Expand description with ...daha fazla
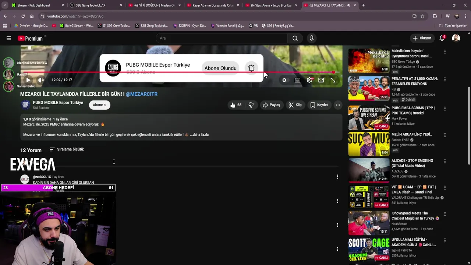Screen dimensions: 471x265 point(199,135)
